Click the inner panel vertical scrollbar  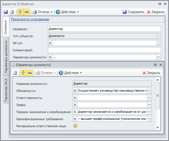158,96
